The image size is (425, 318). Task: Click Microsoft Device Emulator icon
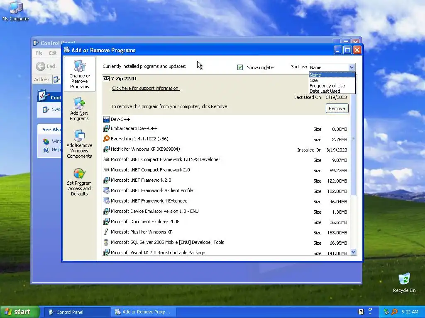[106, 211]
